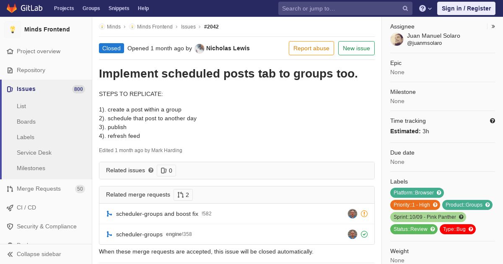
Task: Collapse the right sidebar with double chevron
Action: point(493,26)
